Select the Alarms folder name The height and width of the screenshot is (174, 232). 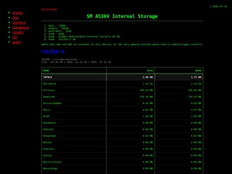(48, 155)
